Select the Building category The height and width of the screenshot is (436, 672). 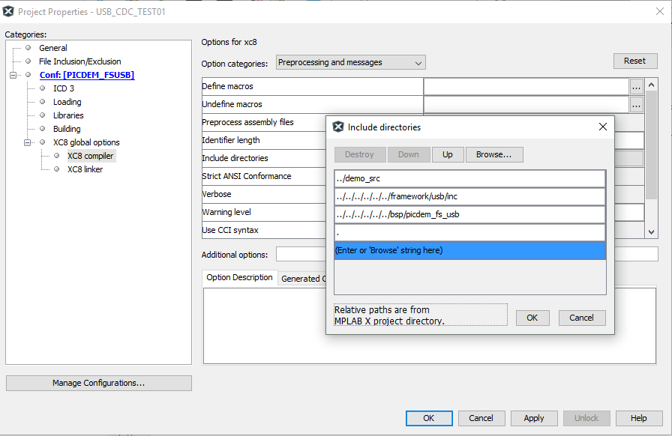click(x=67, y=129)
